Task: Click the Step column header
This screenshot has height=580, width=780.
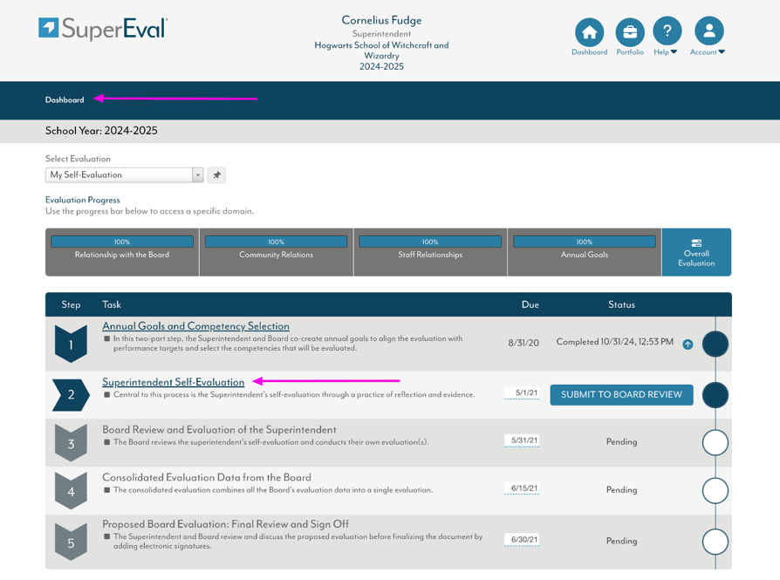Action: coord(71,305)
